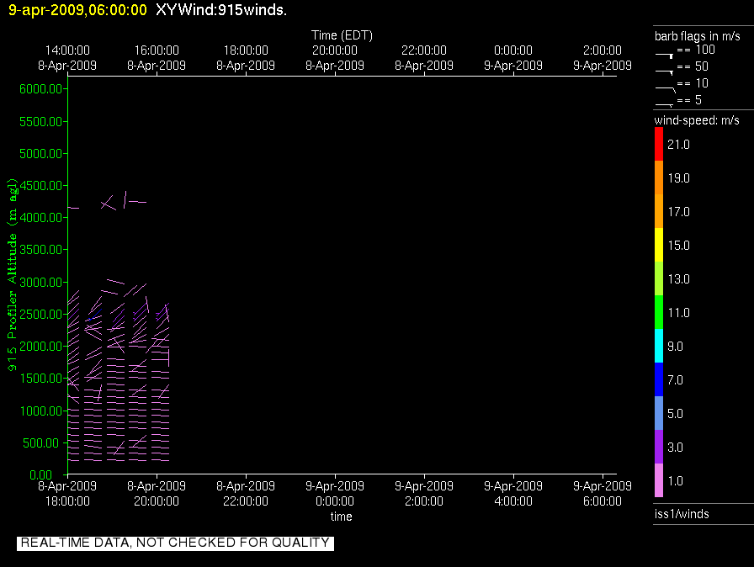The width and height of the screenshot is (754, 567).
Task: Select the 18:00:00 8-Apr-2009 top axis label
Action: point(246,58)
